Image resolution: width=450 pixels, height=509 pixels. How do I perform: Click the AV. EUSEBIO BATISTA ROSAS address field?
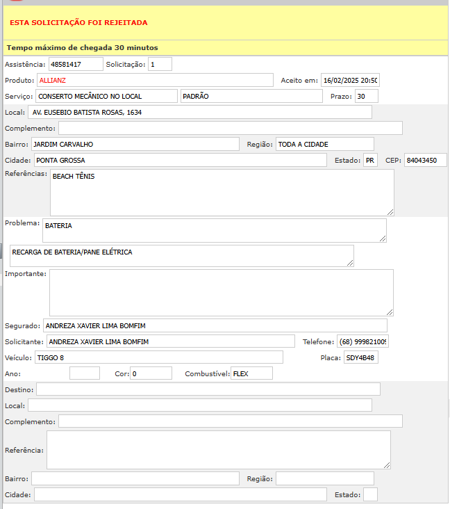click(200, 112)
